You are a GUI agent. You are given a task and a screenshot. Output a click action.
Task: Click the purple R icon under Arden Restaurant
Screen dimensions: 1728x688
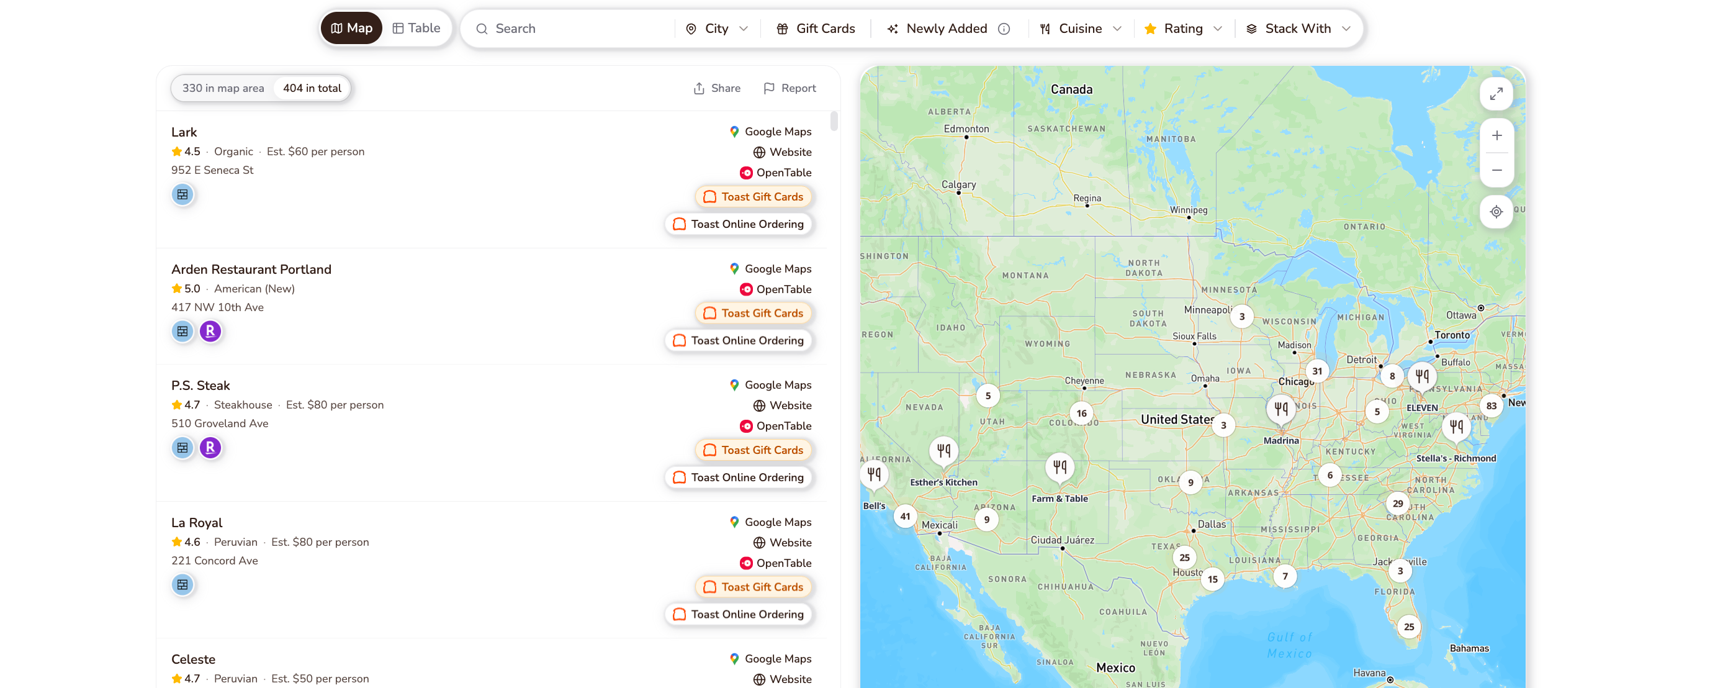pos(210,332)
